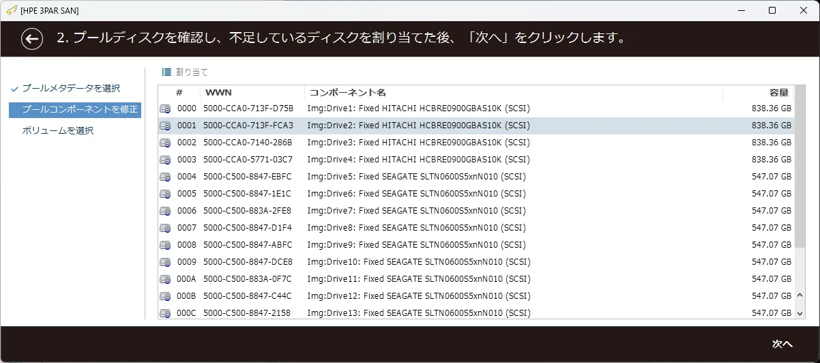Click Img:Drive13 SEAGATE component name
This screenshot has width=820, height=363.
tap(419, 313)
